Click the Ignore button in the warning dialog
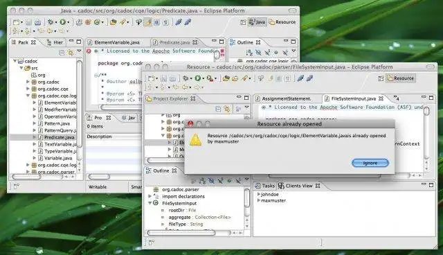 click(x=370, y=163)
